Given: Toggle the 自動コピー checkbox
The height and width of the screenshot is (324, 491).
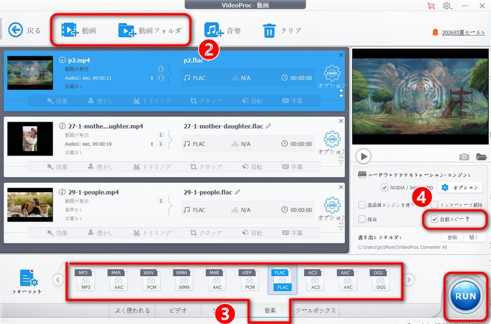Looking at the screenshot, I should tap(434, 219).
